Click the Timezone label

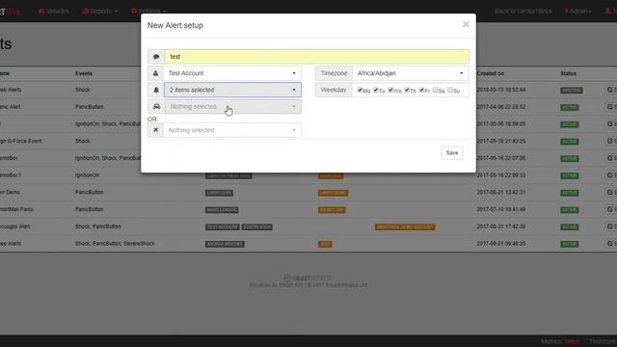(334, 73)
